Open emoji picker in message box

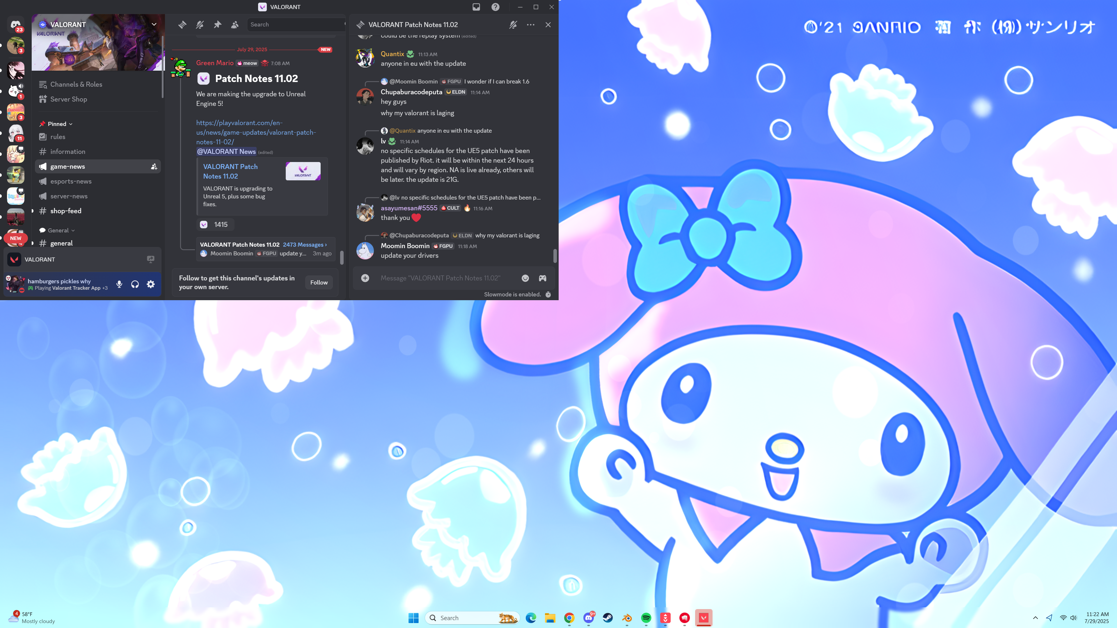pos(525,278)
